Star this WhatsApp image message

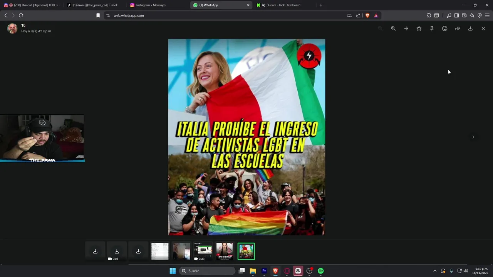point(419,28)
